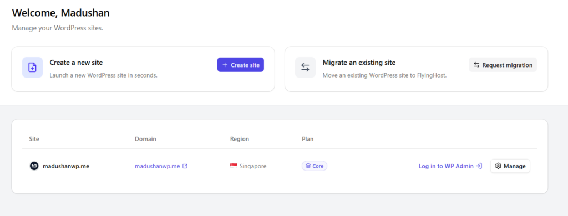Click the gear icon in Manage button
The height and width of the screenshot is (216, 568).
point(498,166)
